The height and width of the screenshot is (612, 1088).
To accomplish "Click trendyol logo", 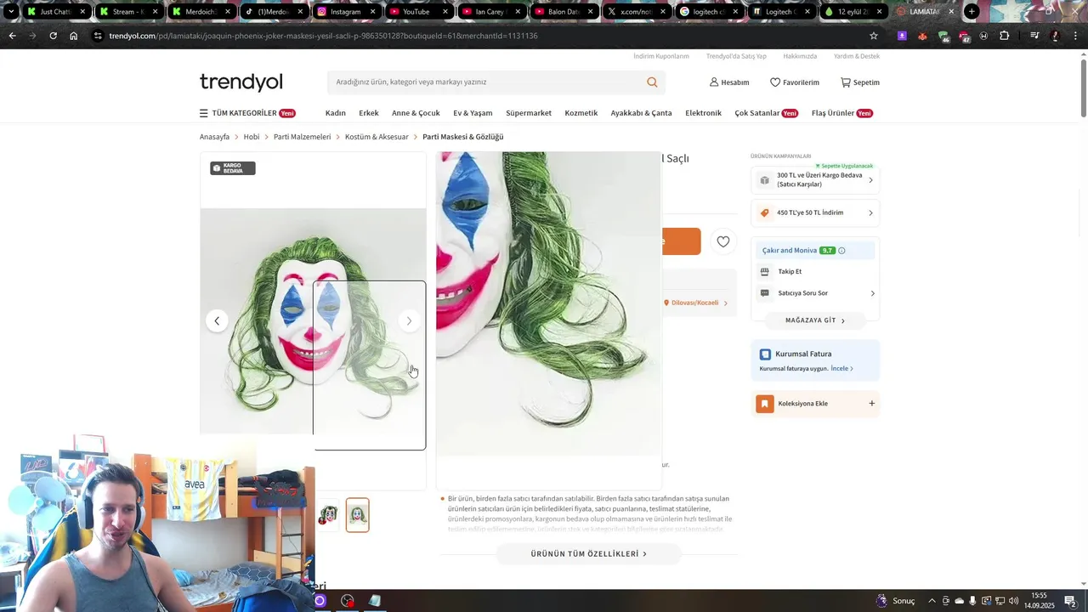I will point(241,82).
